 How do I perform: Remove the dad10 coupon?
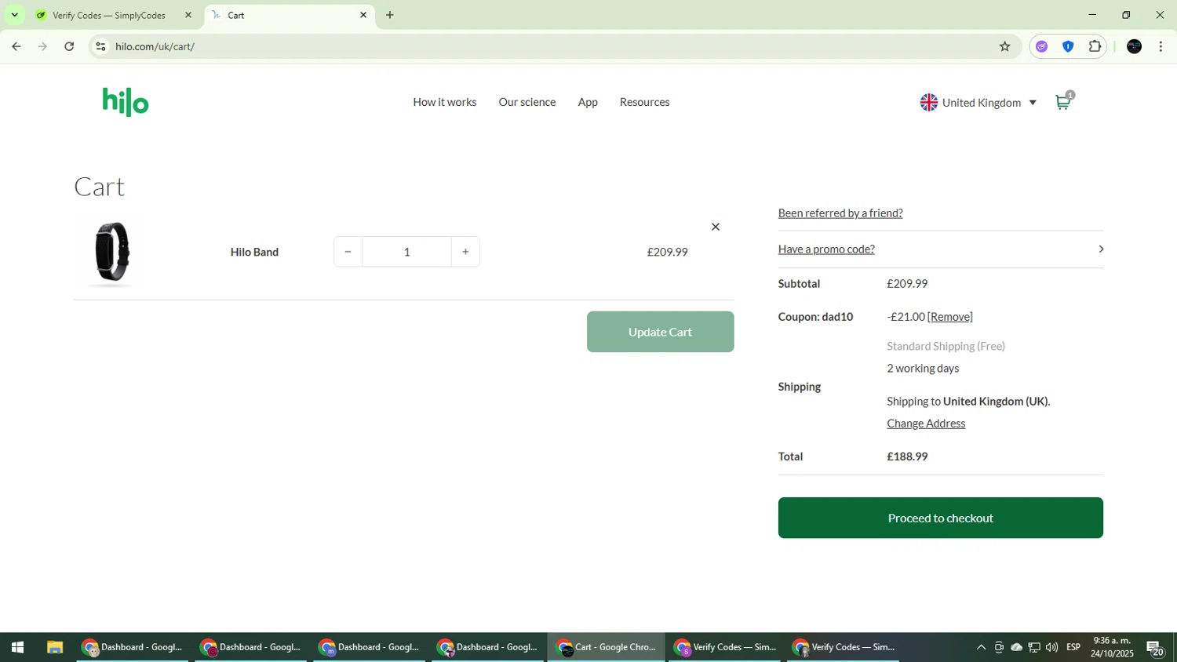(x=949, y=316)
